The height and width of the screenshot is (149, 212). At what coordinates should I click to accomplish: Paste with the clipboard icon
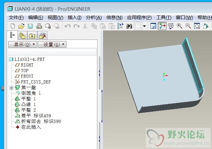point(103,26)
